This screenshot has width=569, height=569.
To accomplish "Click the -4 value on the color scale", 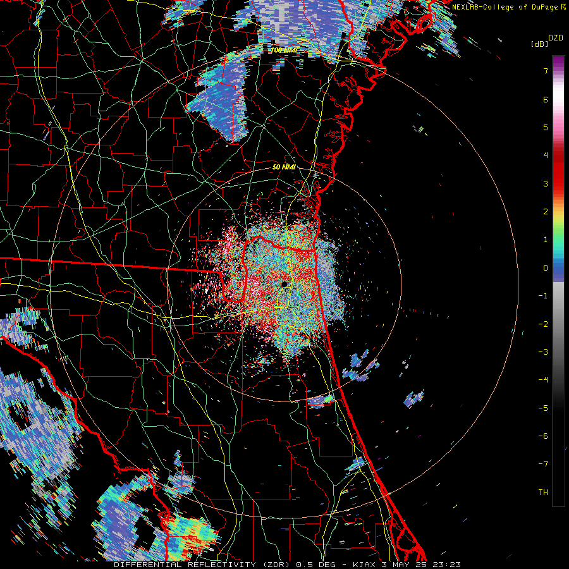I will tap(543, 380).
